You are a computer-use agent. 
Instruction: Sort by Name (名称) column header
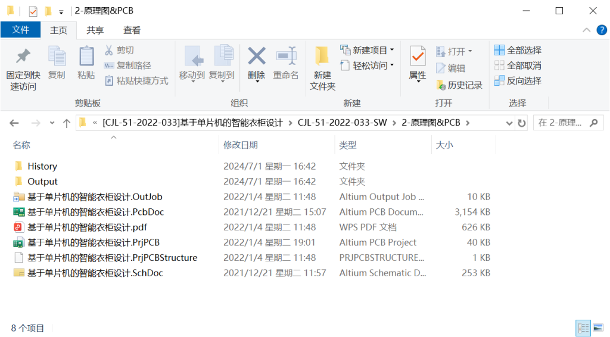[115, 145]
